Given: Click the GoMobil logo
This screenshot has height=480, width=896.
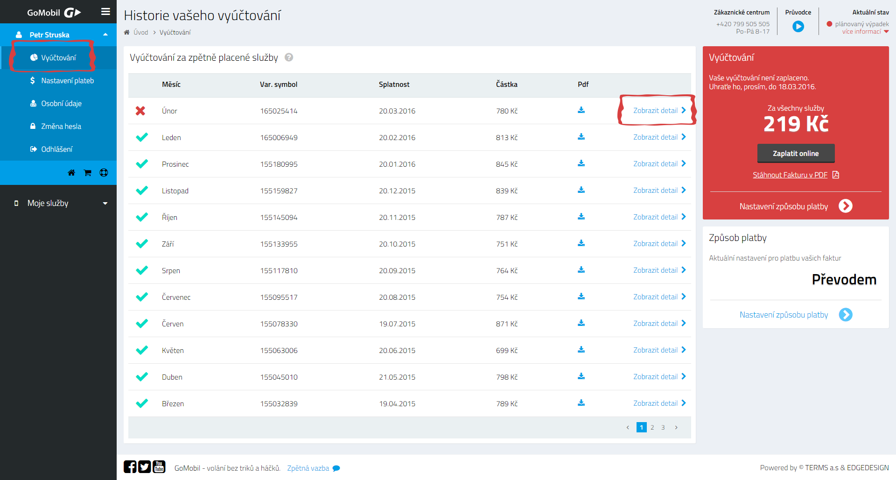Looking at the screenshot, I should (54, 13).
